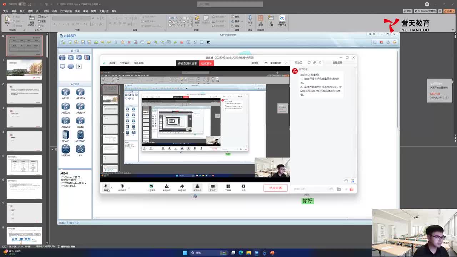The image size is (457, 257).
Task: Click the red End Presentation (结束演示) button
Action: click(x=206, y=63)
